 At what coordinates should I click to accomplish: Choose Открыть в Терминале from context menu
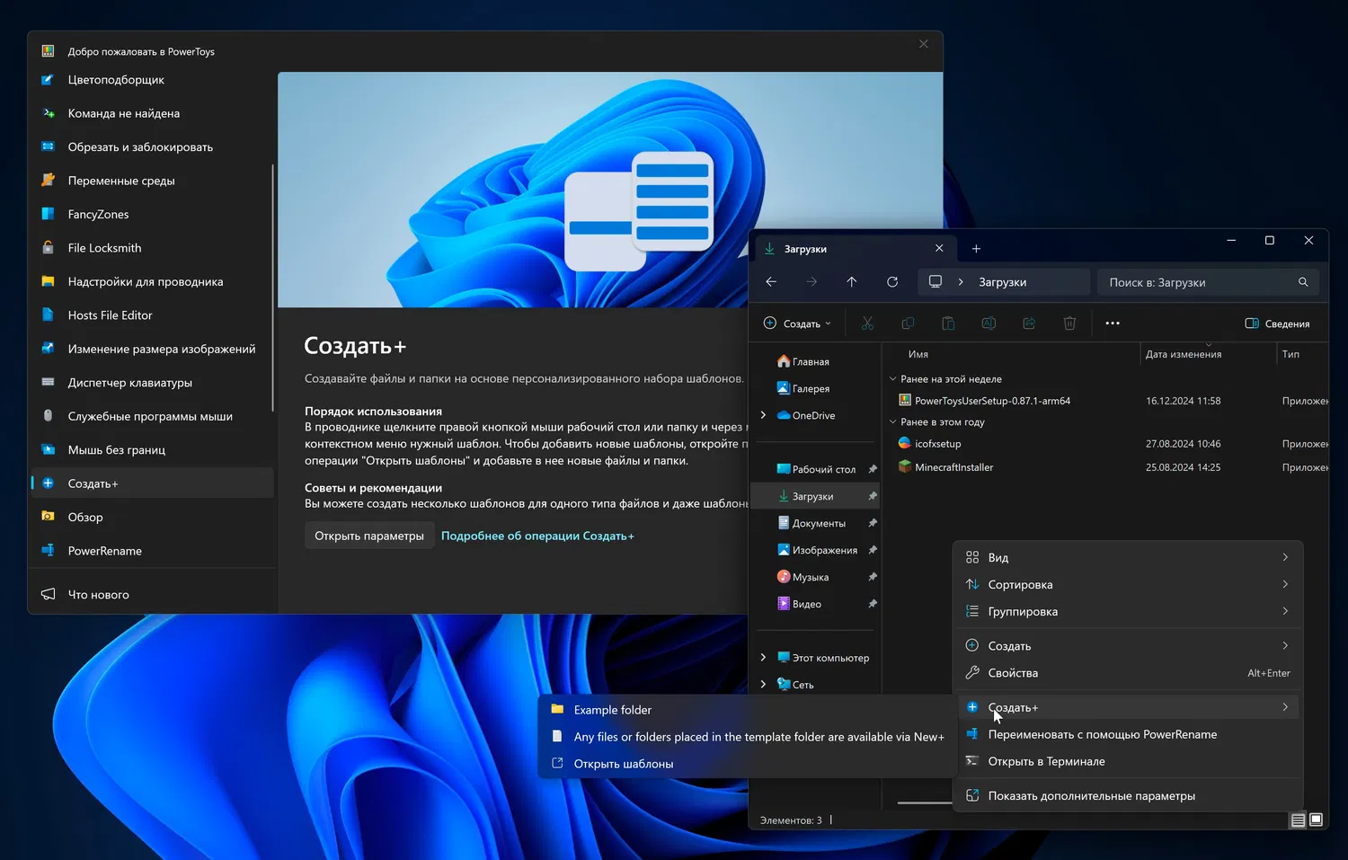click(x=1129, y=762)
